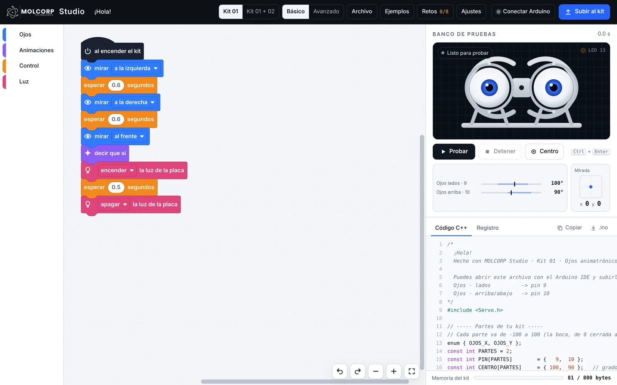Click the animatronic eyes preview
This screenshot has height=385, width=617.
coord(521,91)
